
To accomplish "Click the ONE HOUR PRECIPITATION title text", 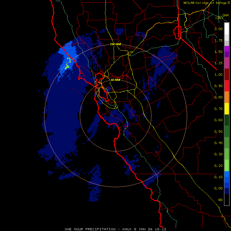I will [90, 229].
